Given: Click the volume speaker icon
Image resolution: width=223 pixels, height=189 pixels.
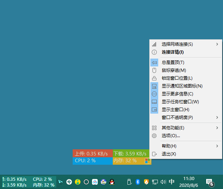Looking at the screenshot, I should coord(164,181).
